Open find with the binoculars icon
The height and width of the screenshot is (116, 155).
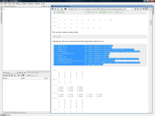point(65,9)
